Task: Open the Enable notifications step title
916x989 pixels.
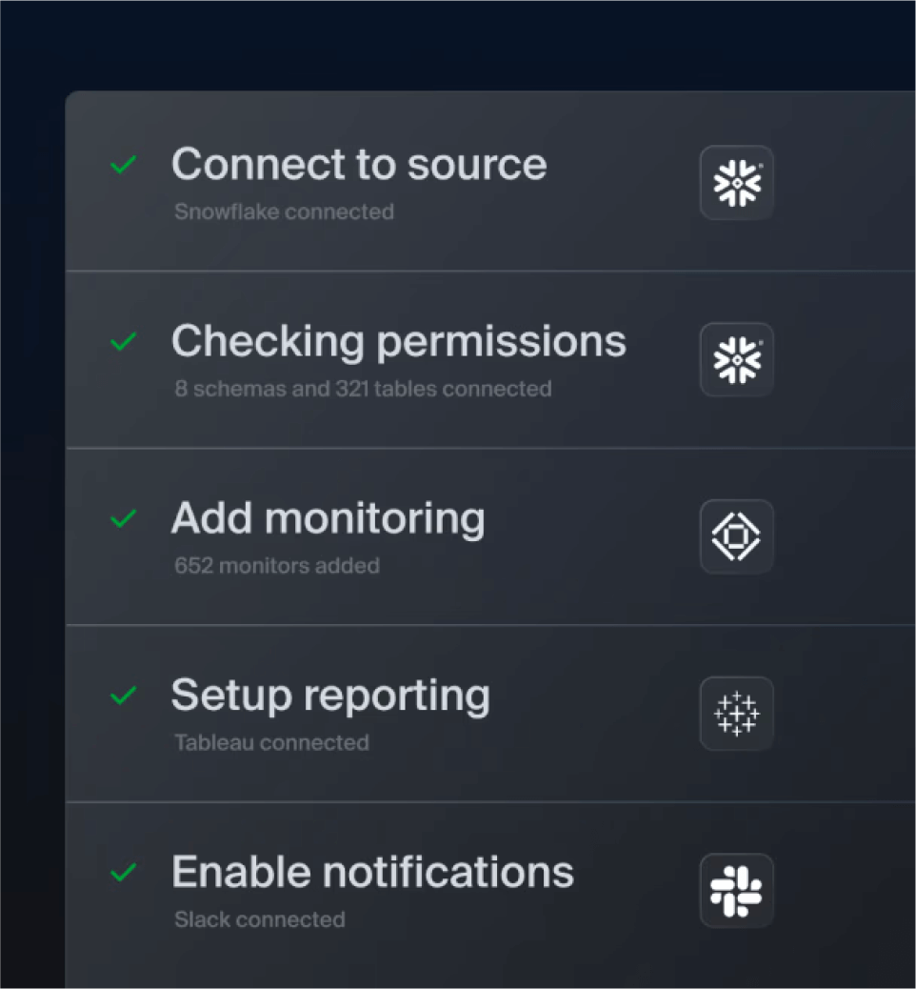Action: (372, 872)
